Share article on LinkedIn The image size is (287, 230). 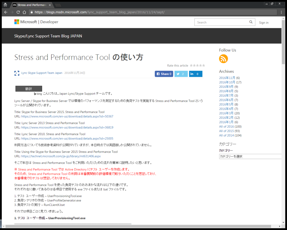tap(195, 74)
